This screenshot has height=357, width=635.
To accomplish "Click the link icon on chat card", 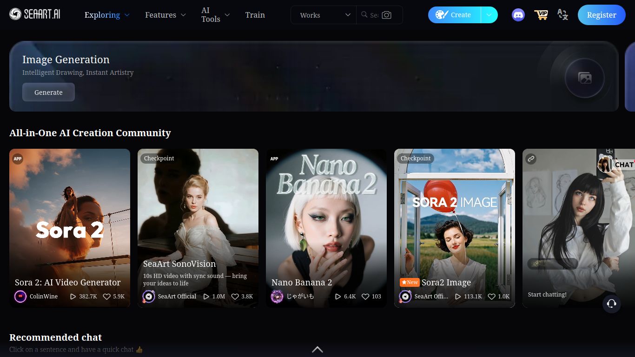I will pos(531,159).
